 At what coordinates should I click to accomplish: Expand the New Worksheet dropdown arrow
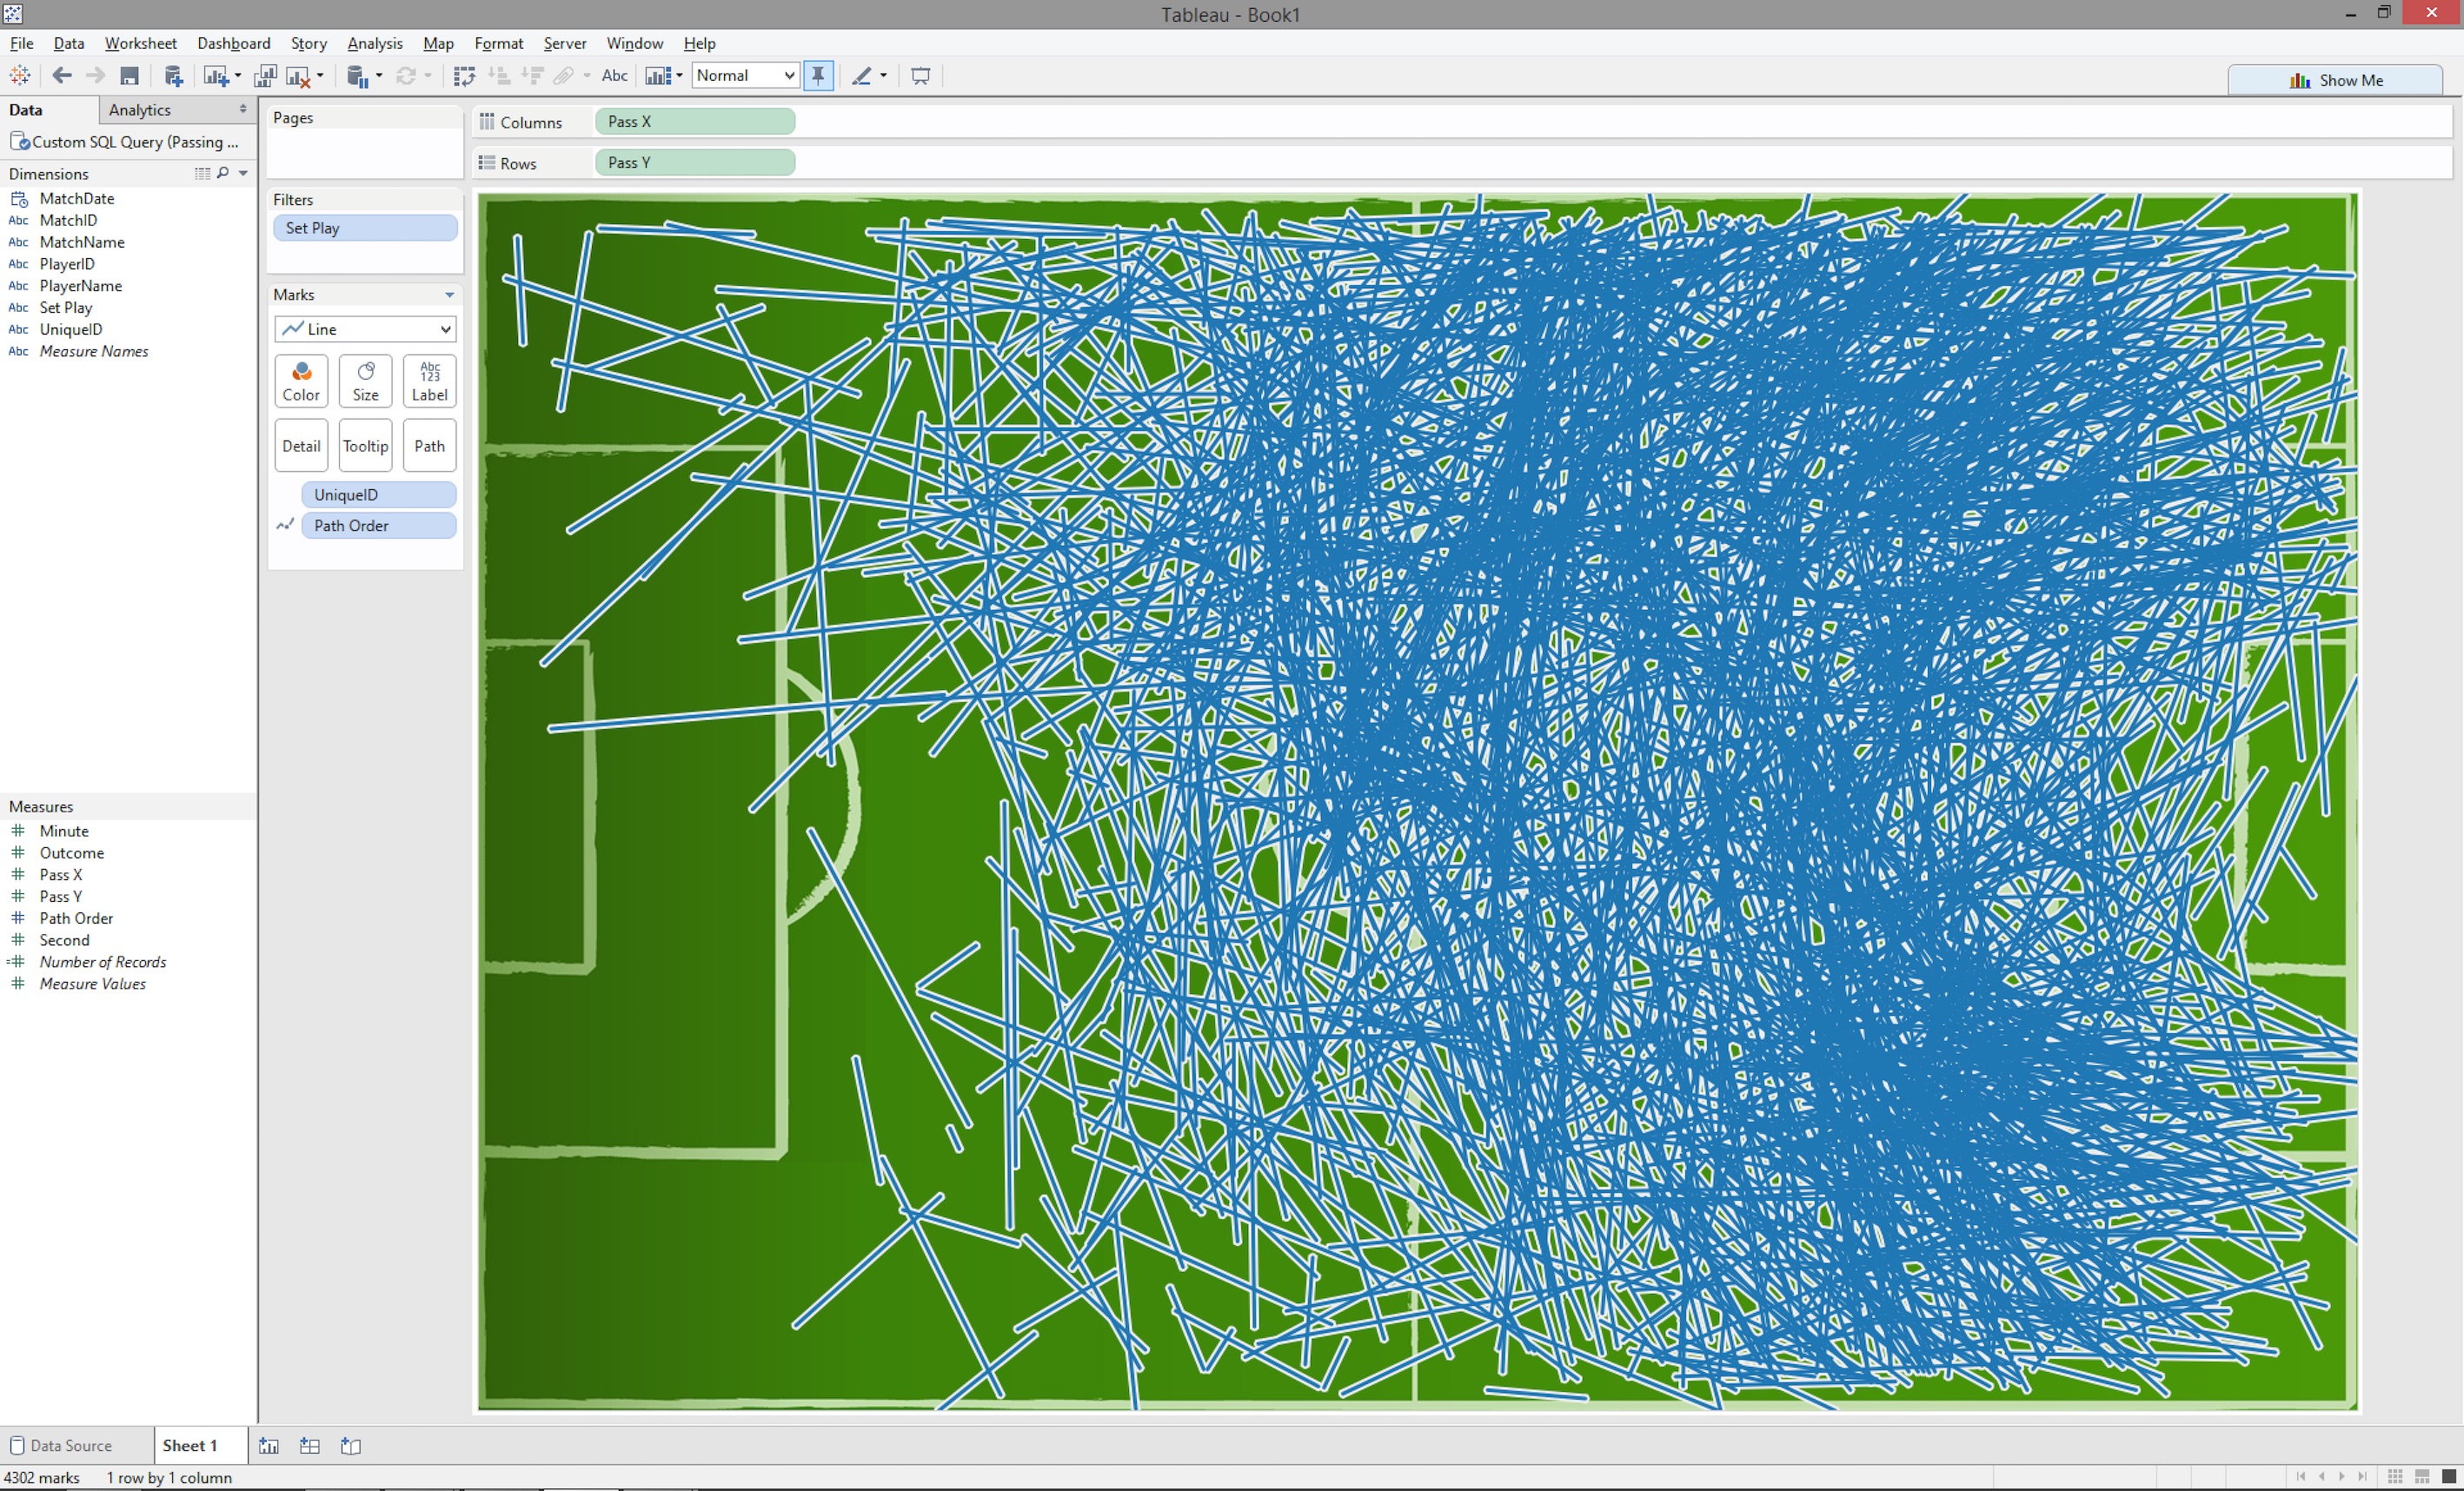tap(238, 76)
